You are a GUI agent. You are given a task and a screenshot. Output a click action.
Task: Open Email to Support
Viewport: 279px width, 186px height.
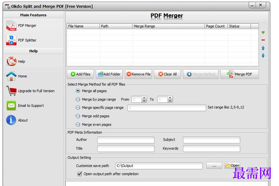click(x=25, y=106)
